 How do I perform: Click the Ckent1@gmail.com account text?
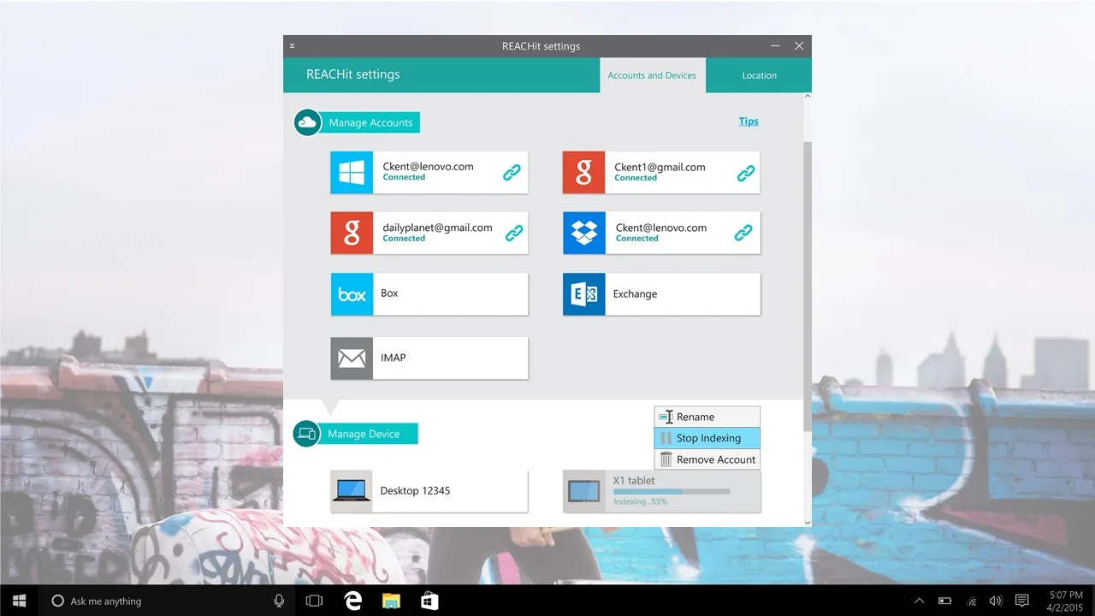(660, 167)
